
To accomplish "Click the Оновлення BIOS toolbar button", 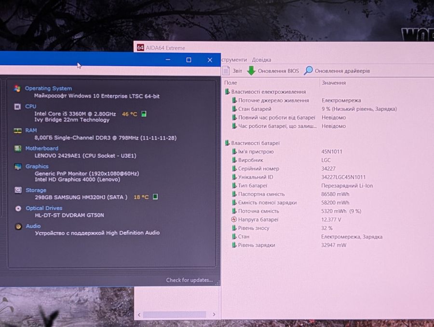I will (x=273, y=71).
